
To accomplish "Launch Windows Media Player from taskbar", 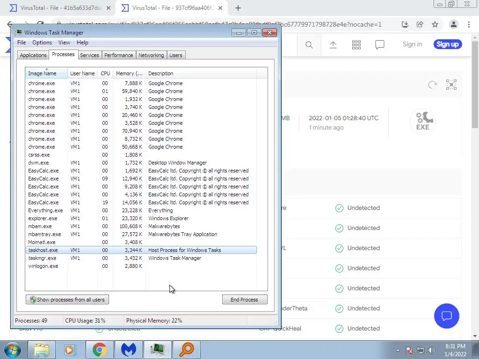I will (x=70, y=350).
